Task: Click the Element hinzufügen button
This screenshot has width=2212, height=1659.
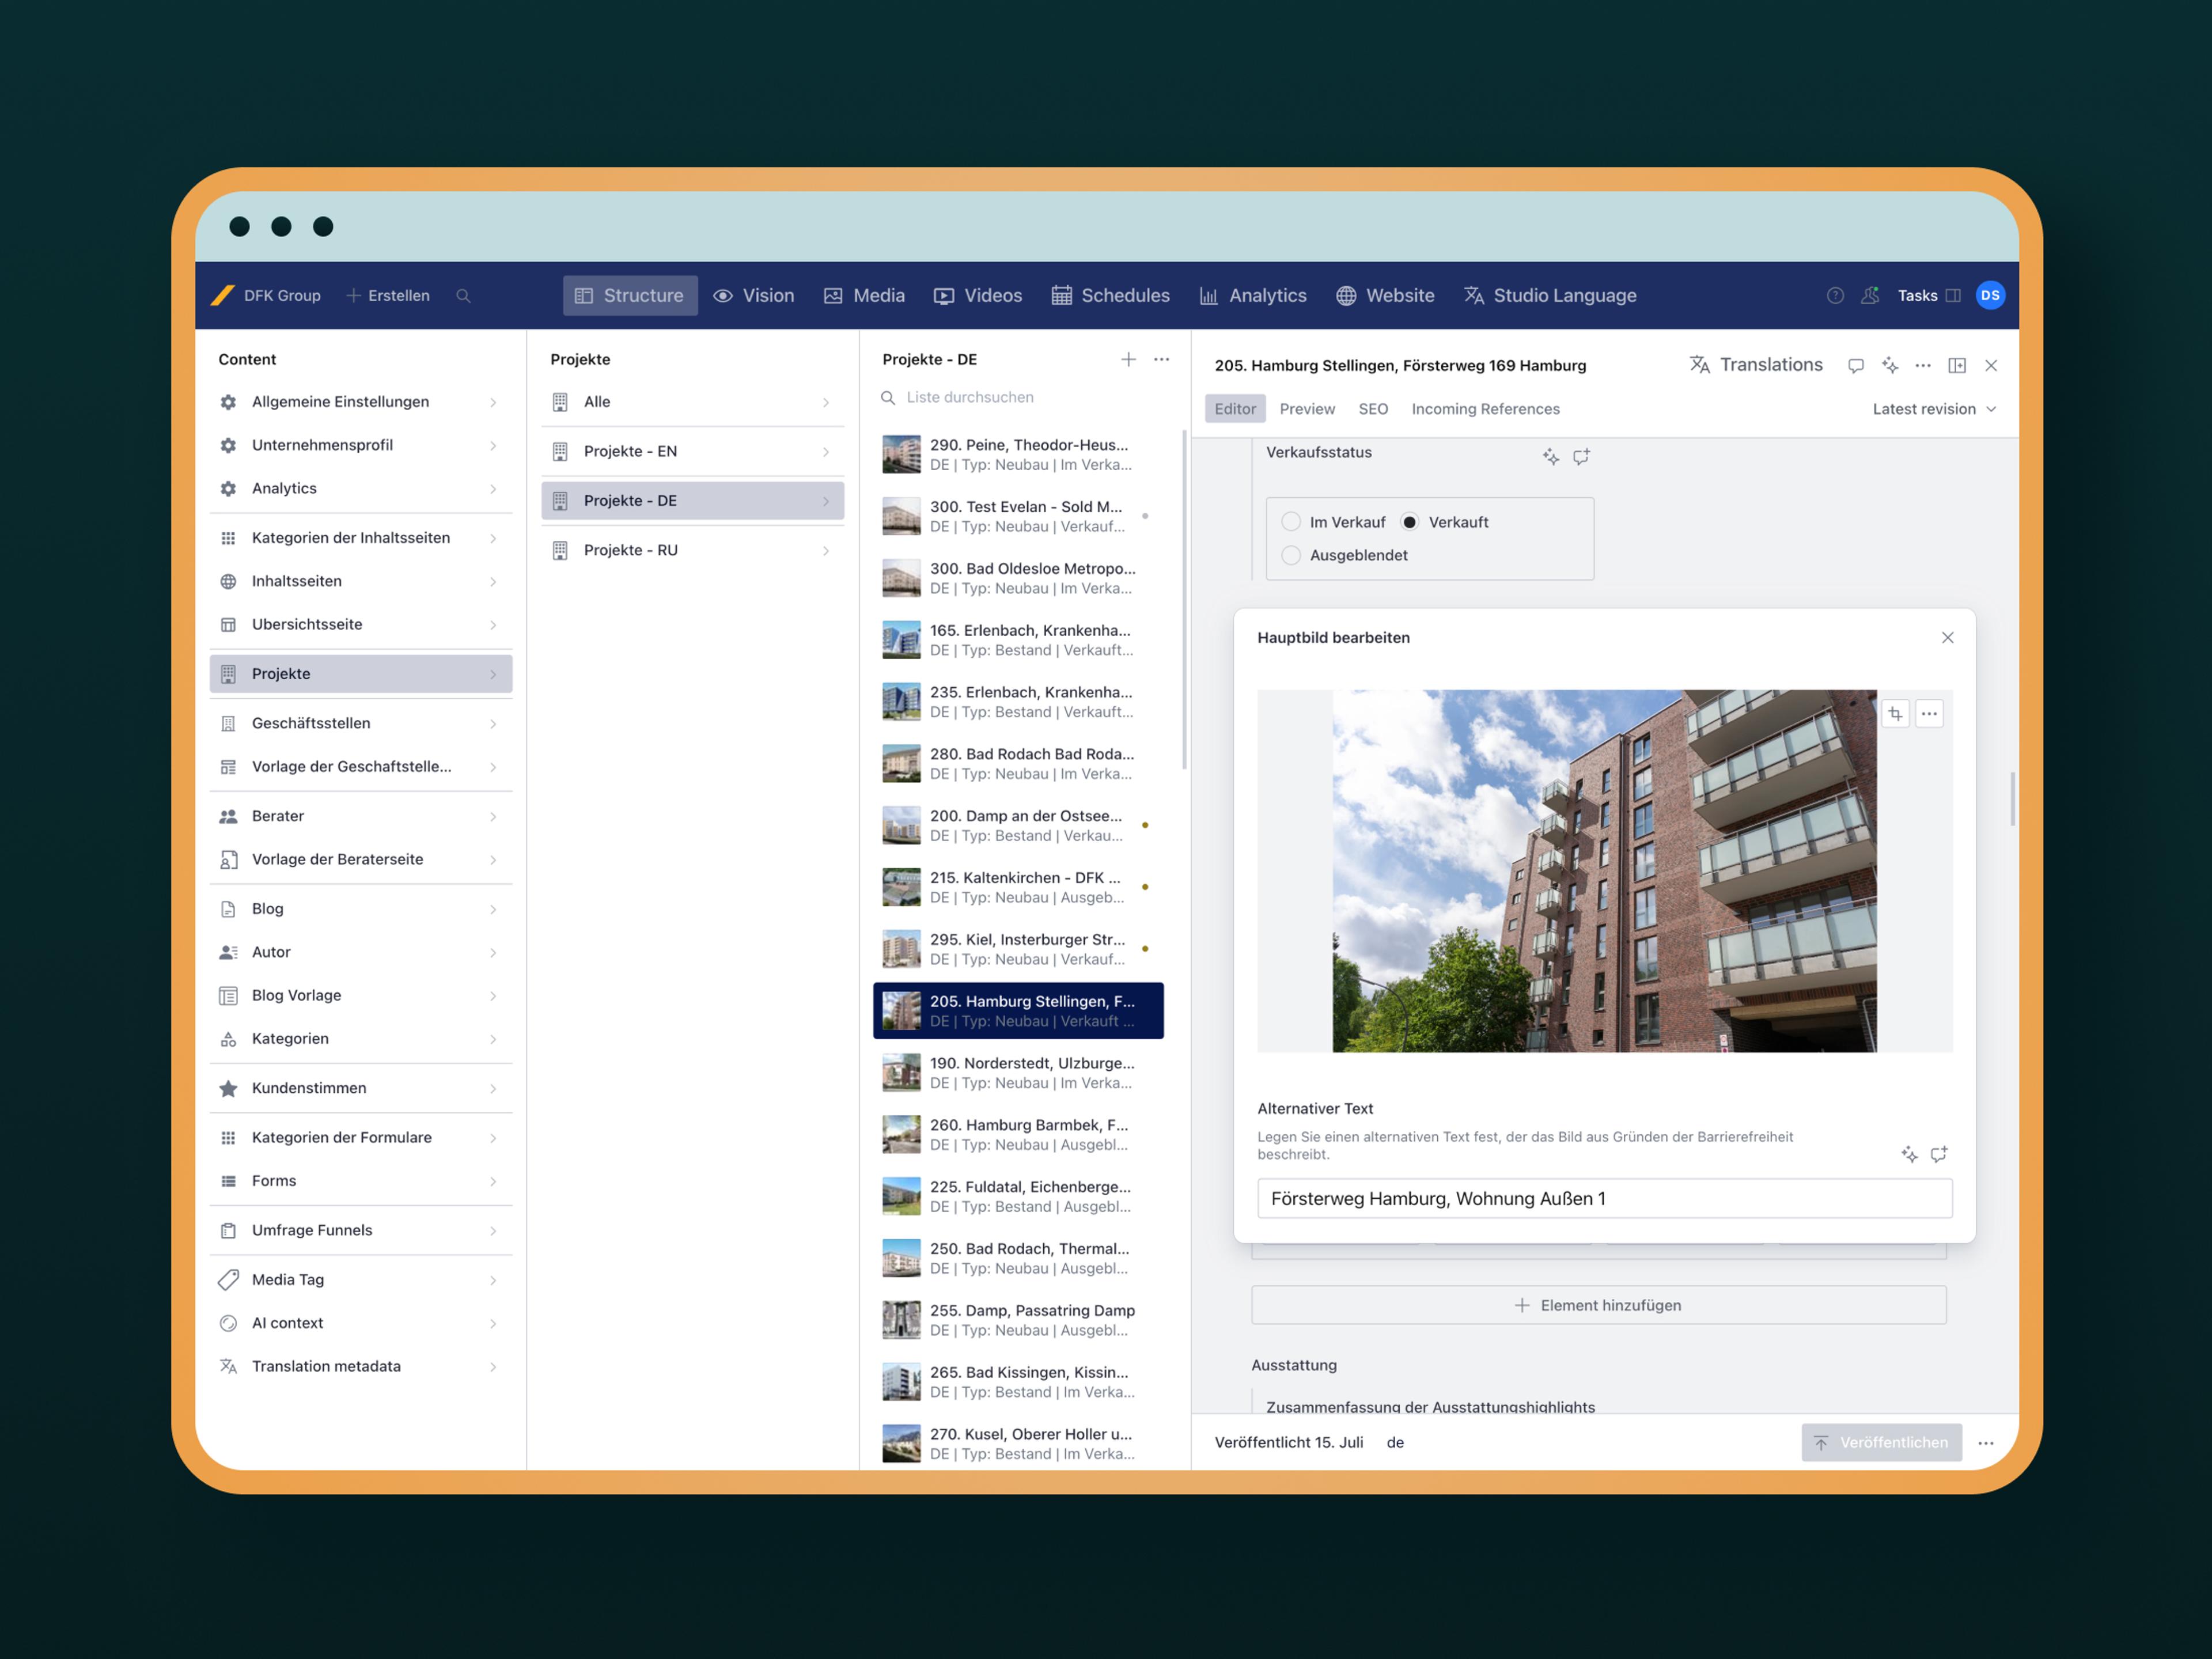Action: click(x=1598, y=1305)
